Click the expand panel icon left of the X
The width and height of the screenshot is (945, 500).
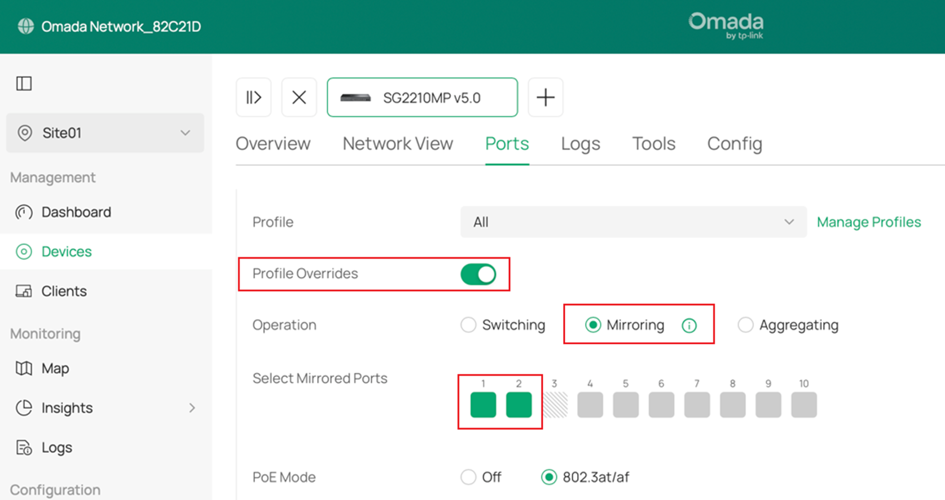tap(254, 98)
